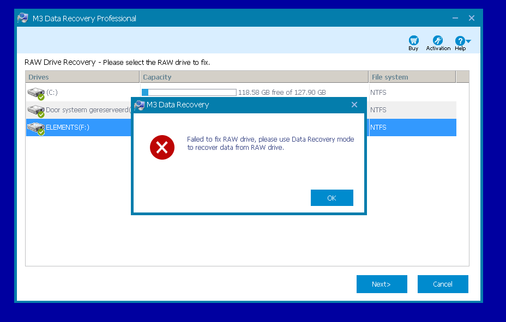Click the Drives column header
This screenshot has width=506, height=322.
pos(82,77)
